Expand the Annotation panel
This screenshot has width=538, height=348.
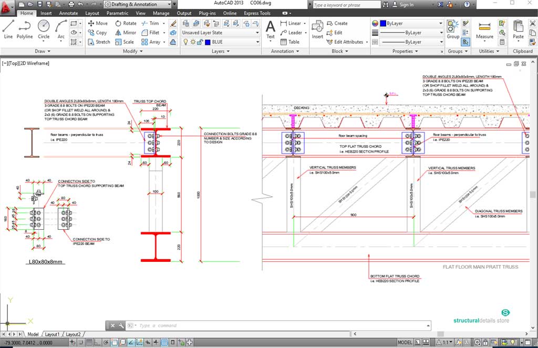(285, 51)
